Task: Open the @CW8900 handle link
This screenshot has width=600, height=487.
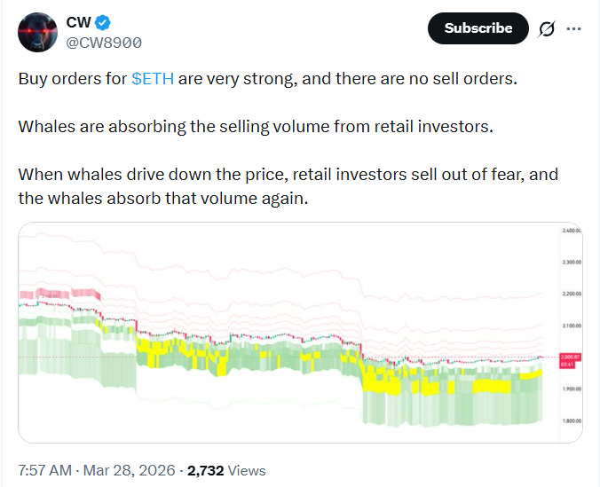Action: point(104,42)
